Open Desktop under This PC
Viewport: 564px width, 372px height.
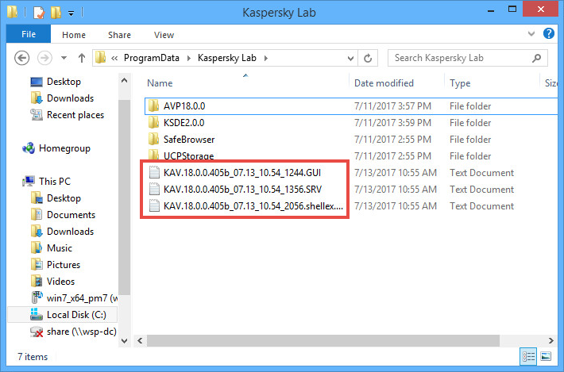(64, 198)
